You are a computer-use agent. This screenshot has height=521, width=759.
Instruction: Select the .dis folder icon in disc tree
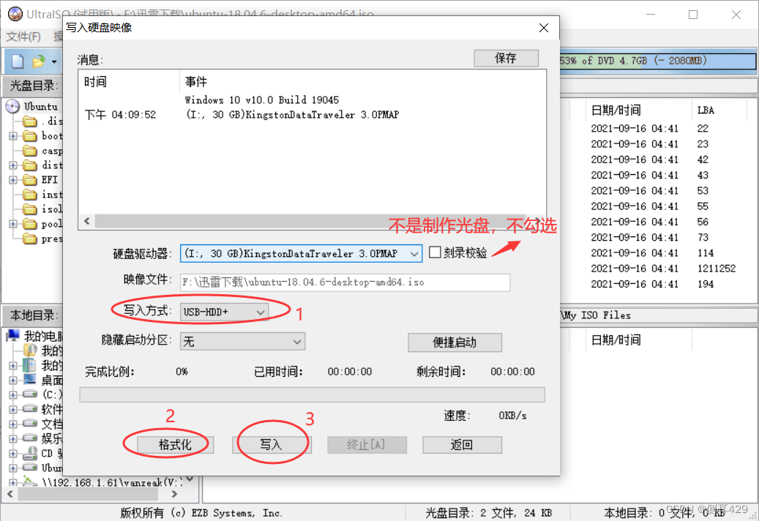click(30, 121)
